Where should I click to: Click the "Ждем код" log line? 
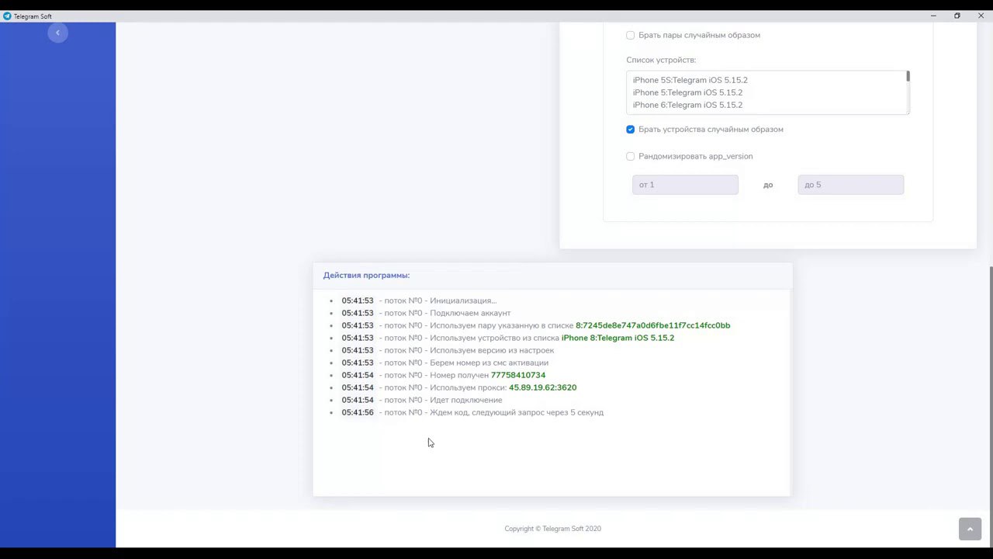pyautogui.click(x=472, y=412)
